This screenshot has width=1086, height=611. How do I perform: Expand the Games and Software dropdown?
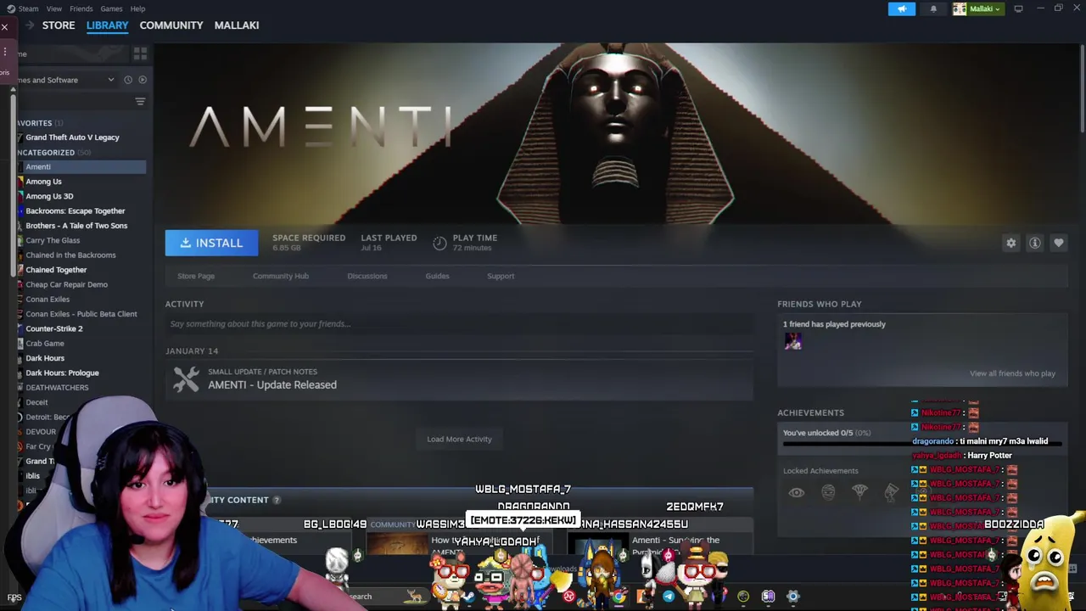click(110, 80)
